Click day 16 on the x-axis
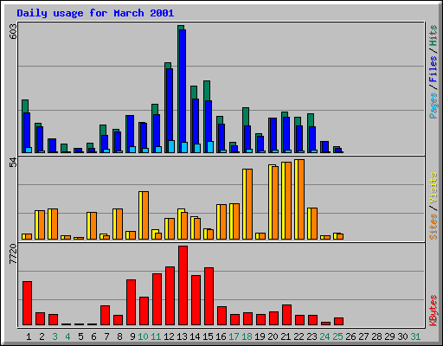 click(x=221, y=336)
